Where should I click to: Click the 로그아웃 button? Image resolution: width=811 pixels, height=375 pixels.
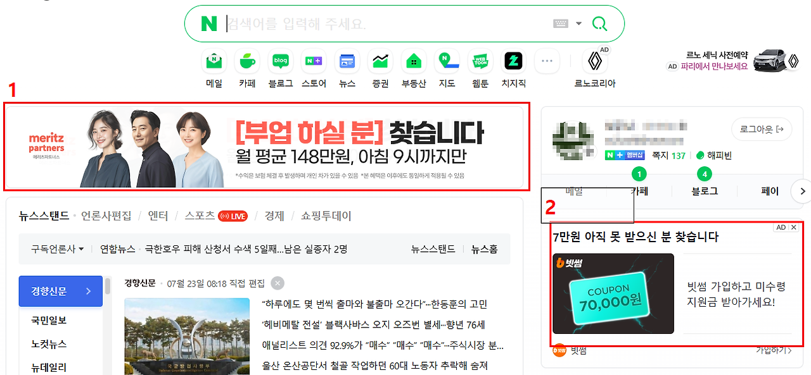coord(762,130)
